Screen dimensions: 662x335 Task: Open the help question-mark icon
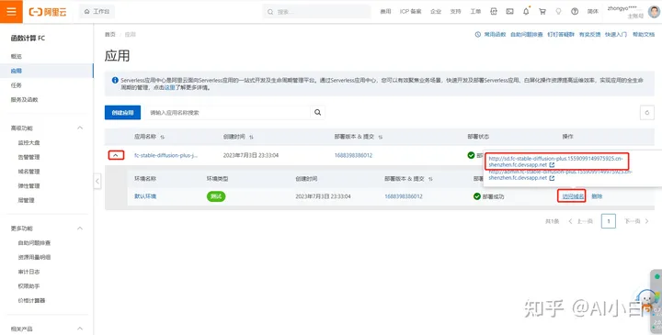(575, 12)
